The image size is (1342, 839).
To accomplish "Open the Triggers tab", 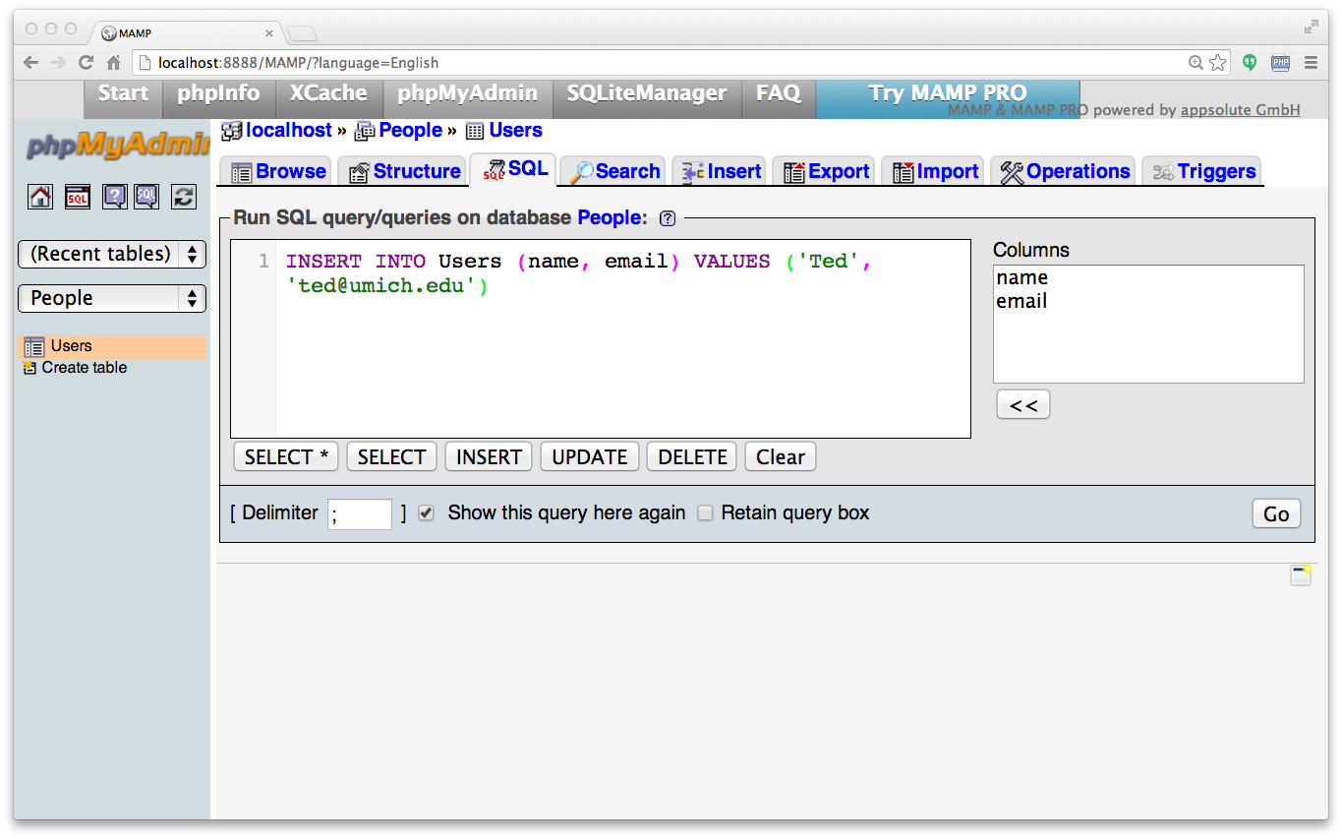I will click(x=1203, y=171).
